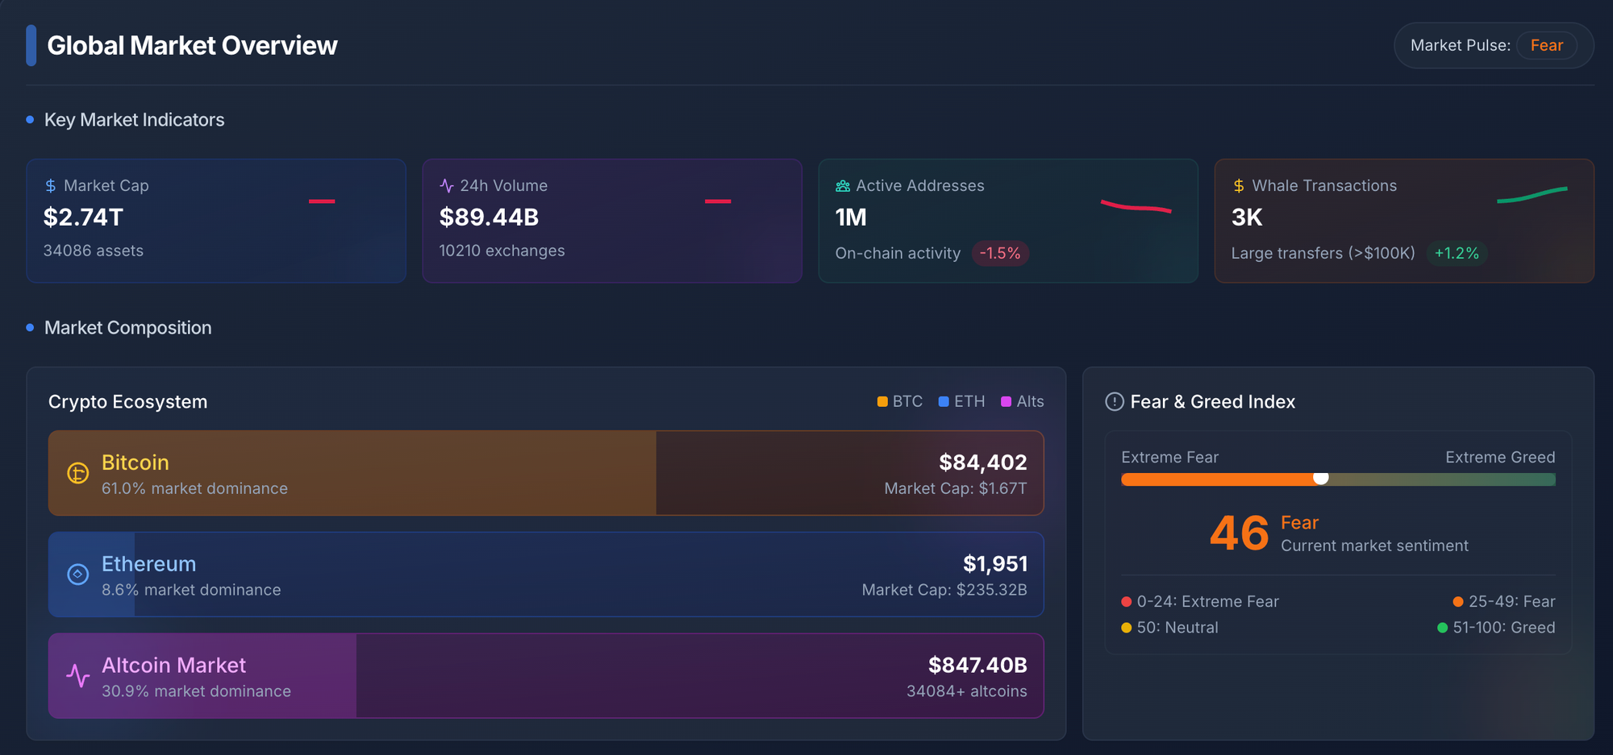Click the Current market sentiment text
1613x755 pixels.
click(x=1374, y=546)
